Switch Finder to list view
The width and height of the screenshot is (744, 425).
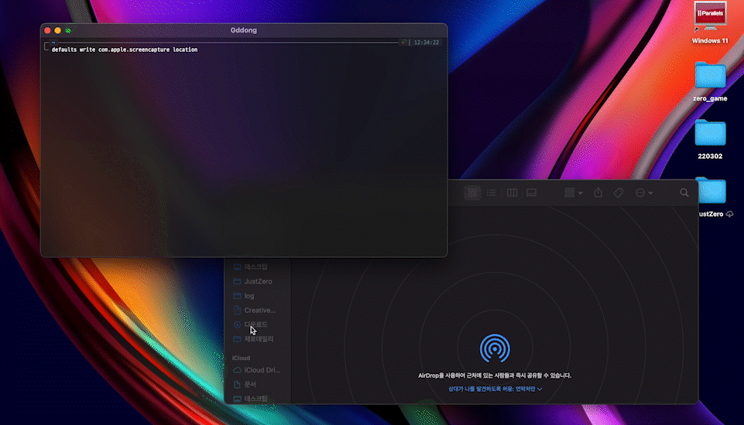[491, 193]
